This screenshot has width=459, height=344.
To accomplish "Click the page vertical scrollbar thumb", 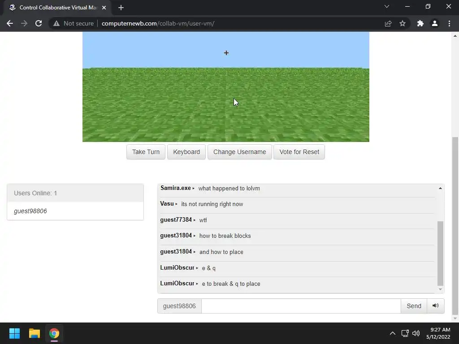I will point(455,225).
